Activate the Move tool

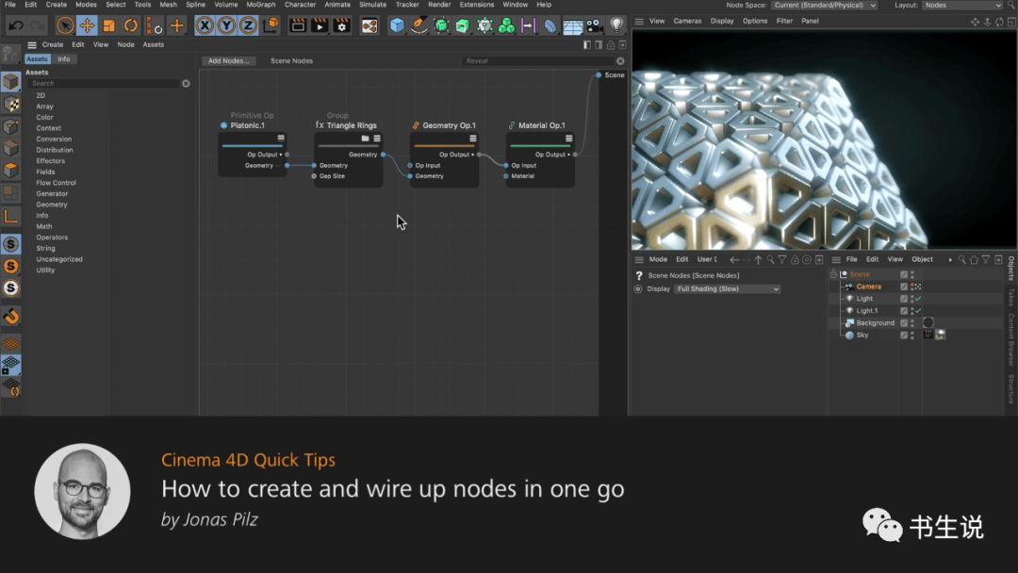[x=87, y=26]
